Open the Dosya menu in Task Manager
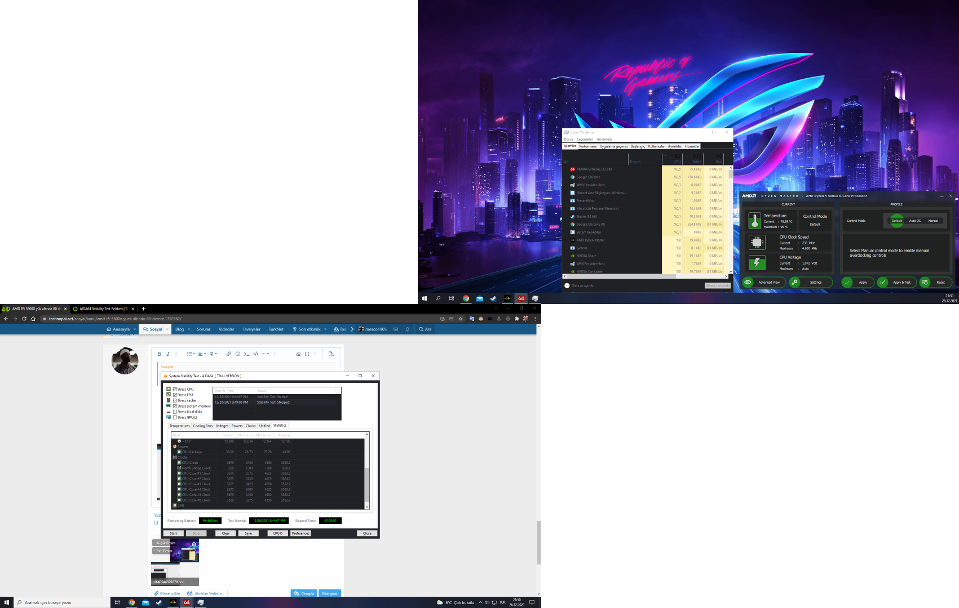 pos(568,140)
